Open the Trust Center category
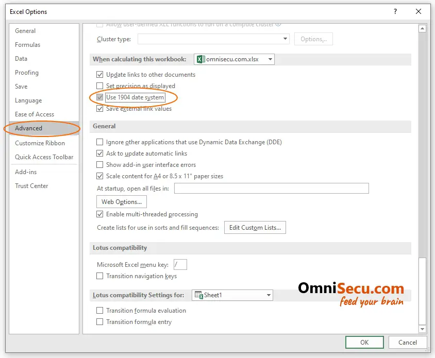The width and height of the screenshot is (435, 358). [x=44, y=186]
